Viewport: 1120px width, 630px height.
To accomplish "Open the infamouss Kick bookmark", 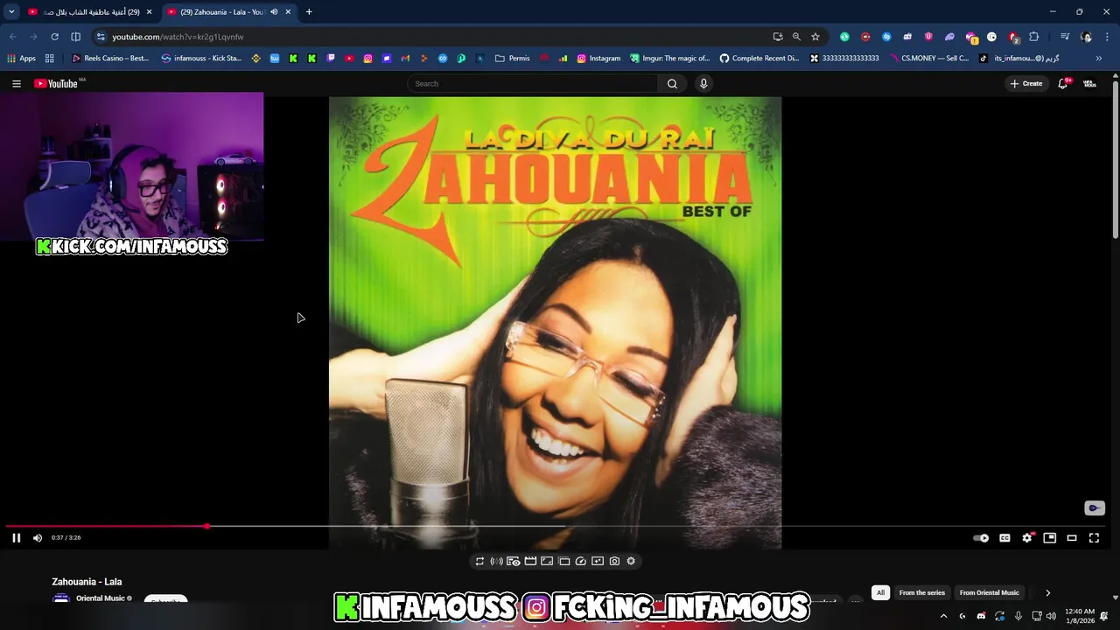I will pos(201,59).
